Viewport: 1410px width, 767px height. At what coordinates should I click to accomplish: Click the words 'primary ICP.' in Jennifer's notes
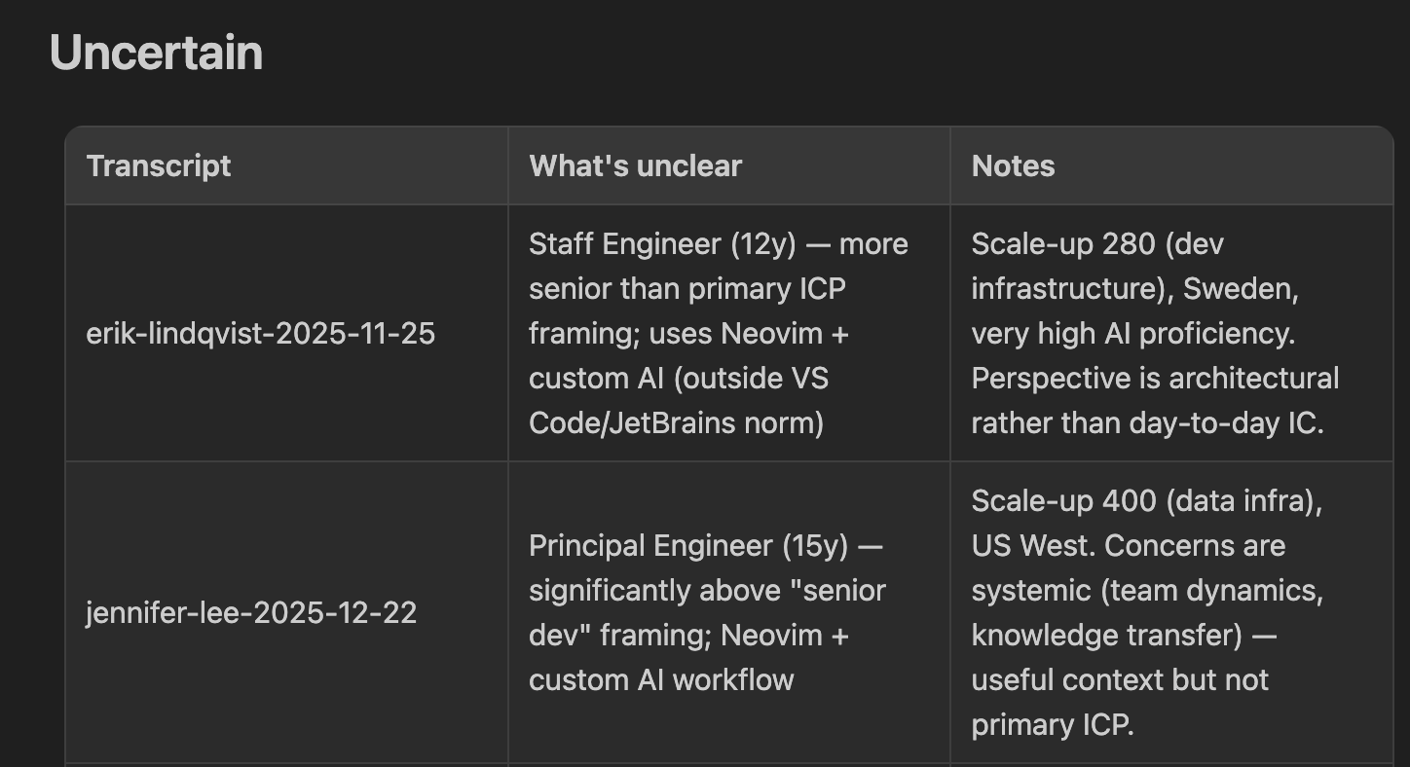pos(1053,724)
